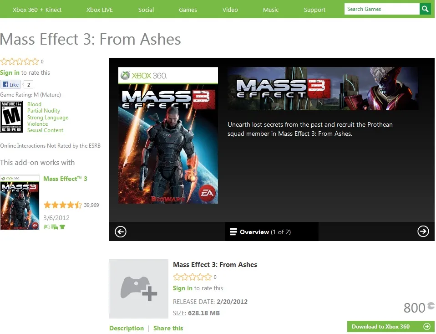Rate From Ashes using stars near release date
Image resolution: width=436 pixels, height=334 pixels.
pyautogui.click(x=193, y=277)
